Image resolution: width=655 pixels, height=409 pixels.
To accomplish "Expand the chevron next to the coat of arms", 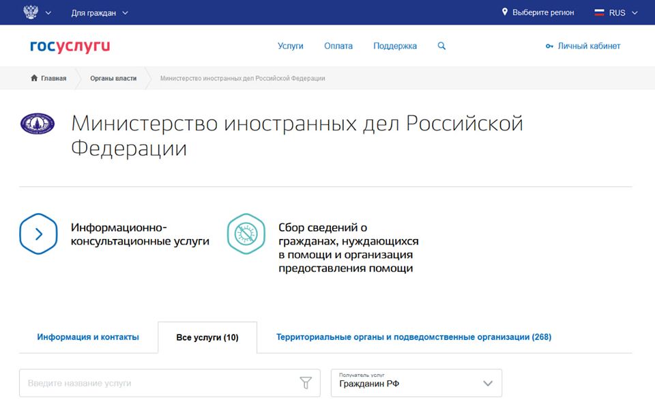I will [48, 13].
